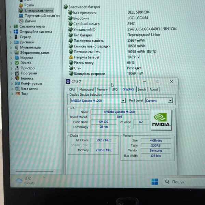The width and height of the screenshot is (205, 205).
Task: Open the Bench tab
Action: (x=142, y=90)
